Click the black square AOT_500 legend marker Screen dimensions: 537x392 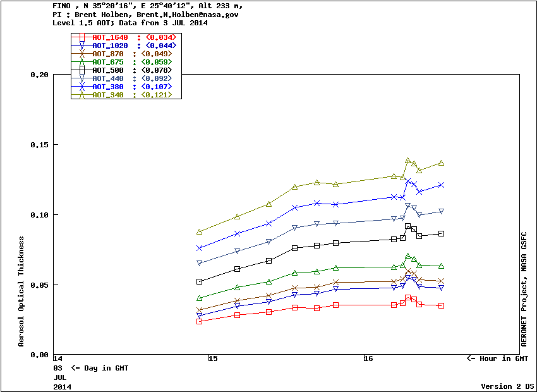81,70
